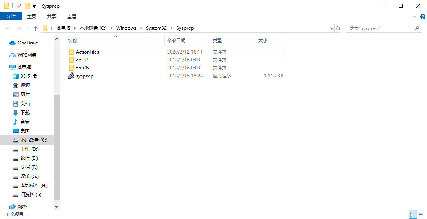Click the refresh button in address bar
The height and width of the screenshot is (219, 427).
pyautogui.click(x=338, y=28)
